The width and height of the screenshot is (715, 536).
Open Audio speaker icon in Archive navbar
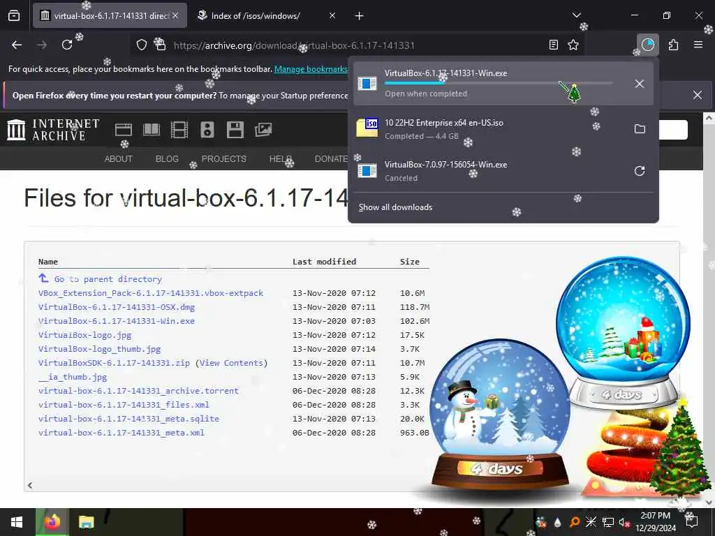207,130
